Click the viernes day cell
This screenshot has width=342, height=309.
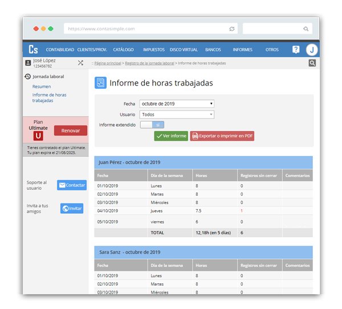click(x=157, y=222)
